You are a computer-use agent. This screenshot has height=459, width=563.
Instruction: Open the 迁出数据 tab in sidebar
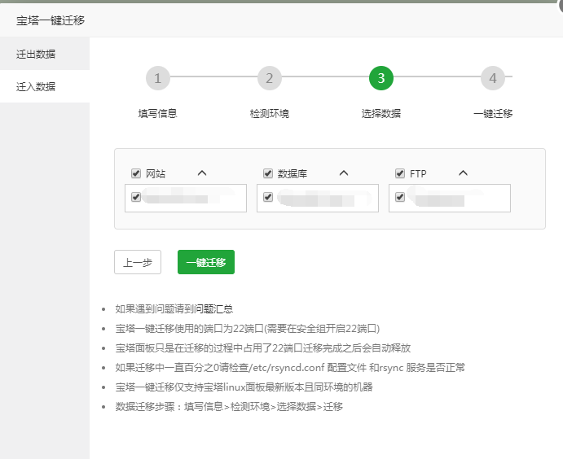pyautogui.click(x=45, y=54)
